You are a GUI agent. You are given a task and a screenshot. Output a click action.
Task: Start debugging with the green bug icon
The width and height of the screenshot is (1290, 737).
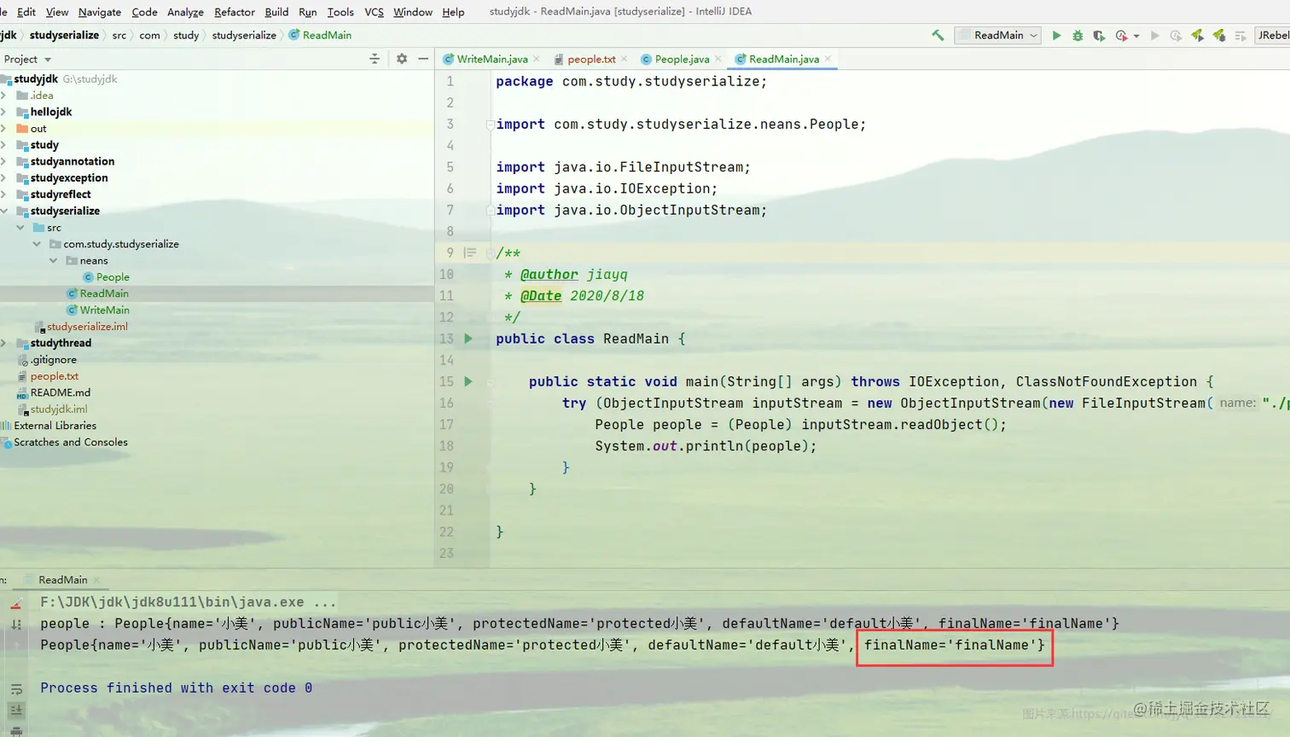(1078, 35)
